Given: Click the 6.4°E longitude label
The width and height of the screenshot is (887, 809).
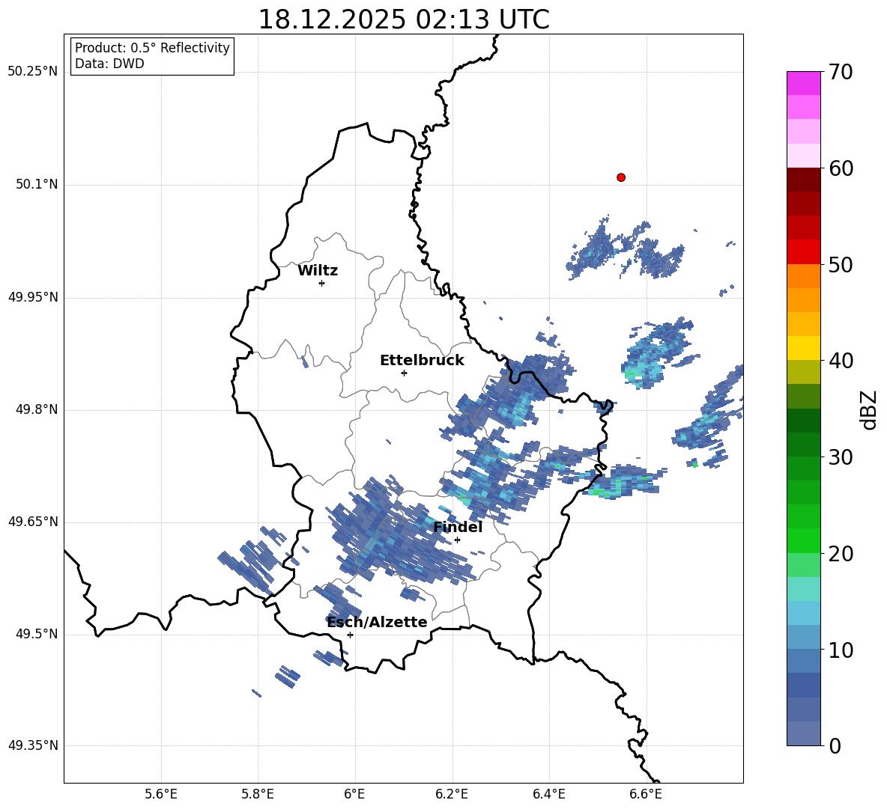Looking at the screenshot, I should [548, 794].
